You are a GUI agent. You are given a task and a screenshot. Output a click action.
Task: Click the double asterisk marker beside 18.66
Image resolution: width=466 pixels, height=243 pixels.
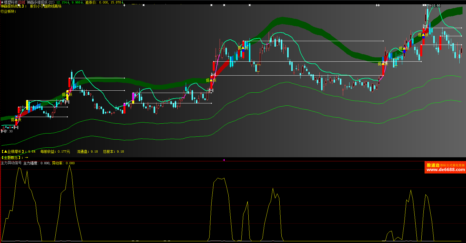[425, 5]
